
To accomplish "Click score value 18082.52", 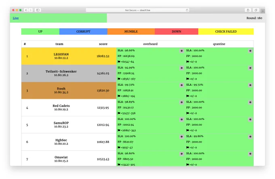I will (103, 56).
